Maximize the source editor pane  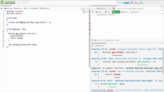[x=88, y=6]
